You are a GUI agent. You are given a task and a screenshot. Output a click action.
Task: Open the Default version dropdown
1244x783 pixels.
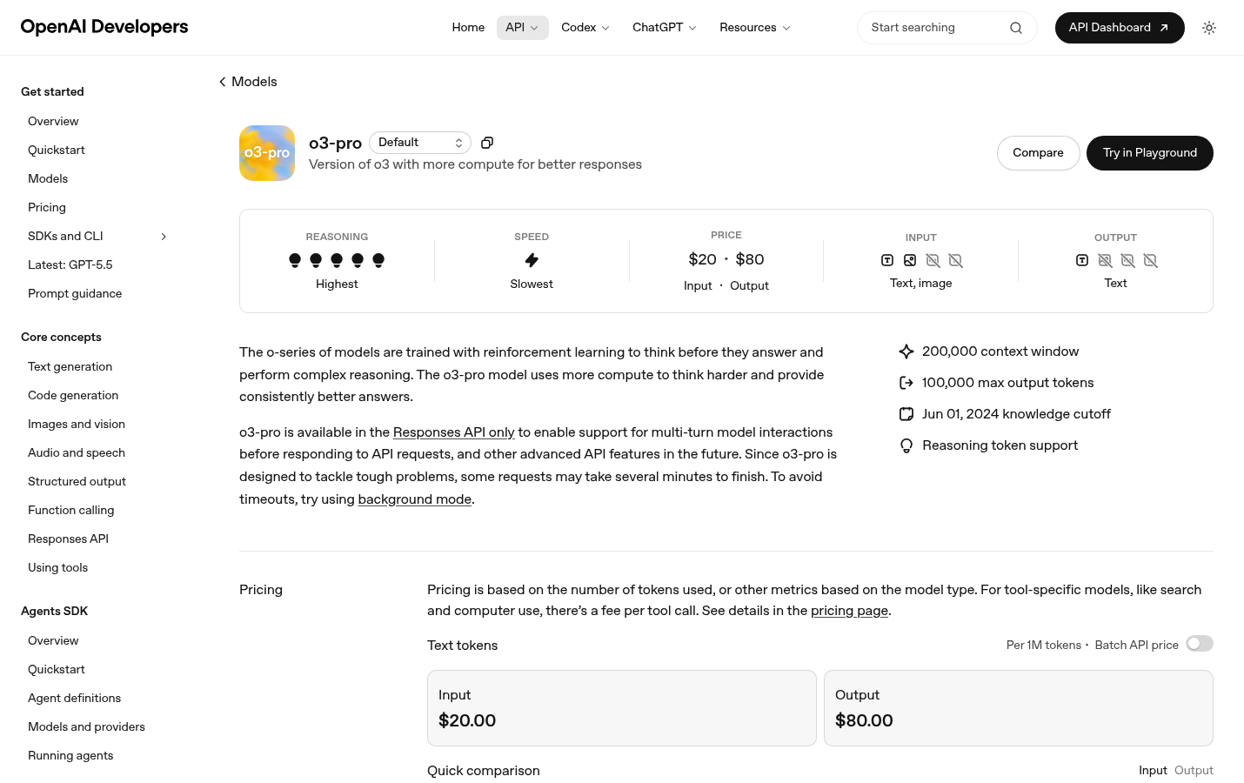point(420,143)
